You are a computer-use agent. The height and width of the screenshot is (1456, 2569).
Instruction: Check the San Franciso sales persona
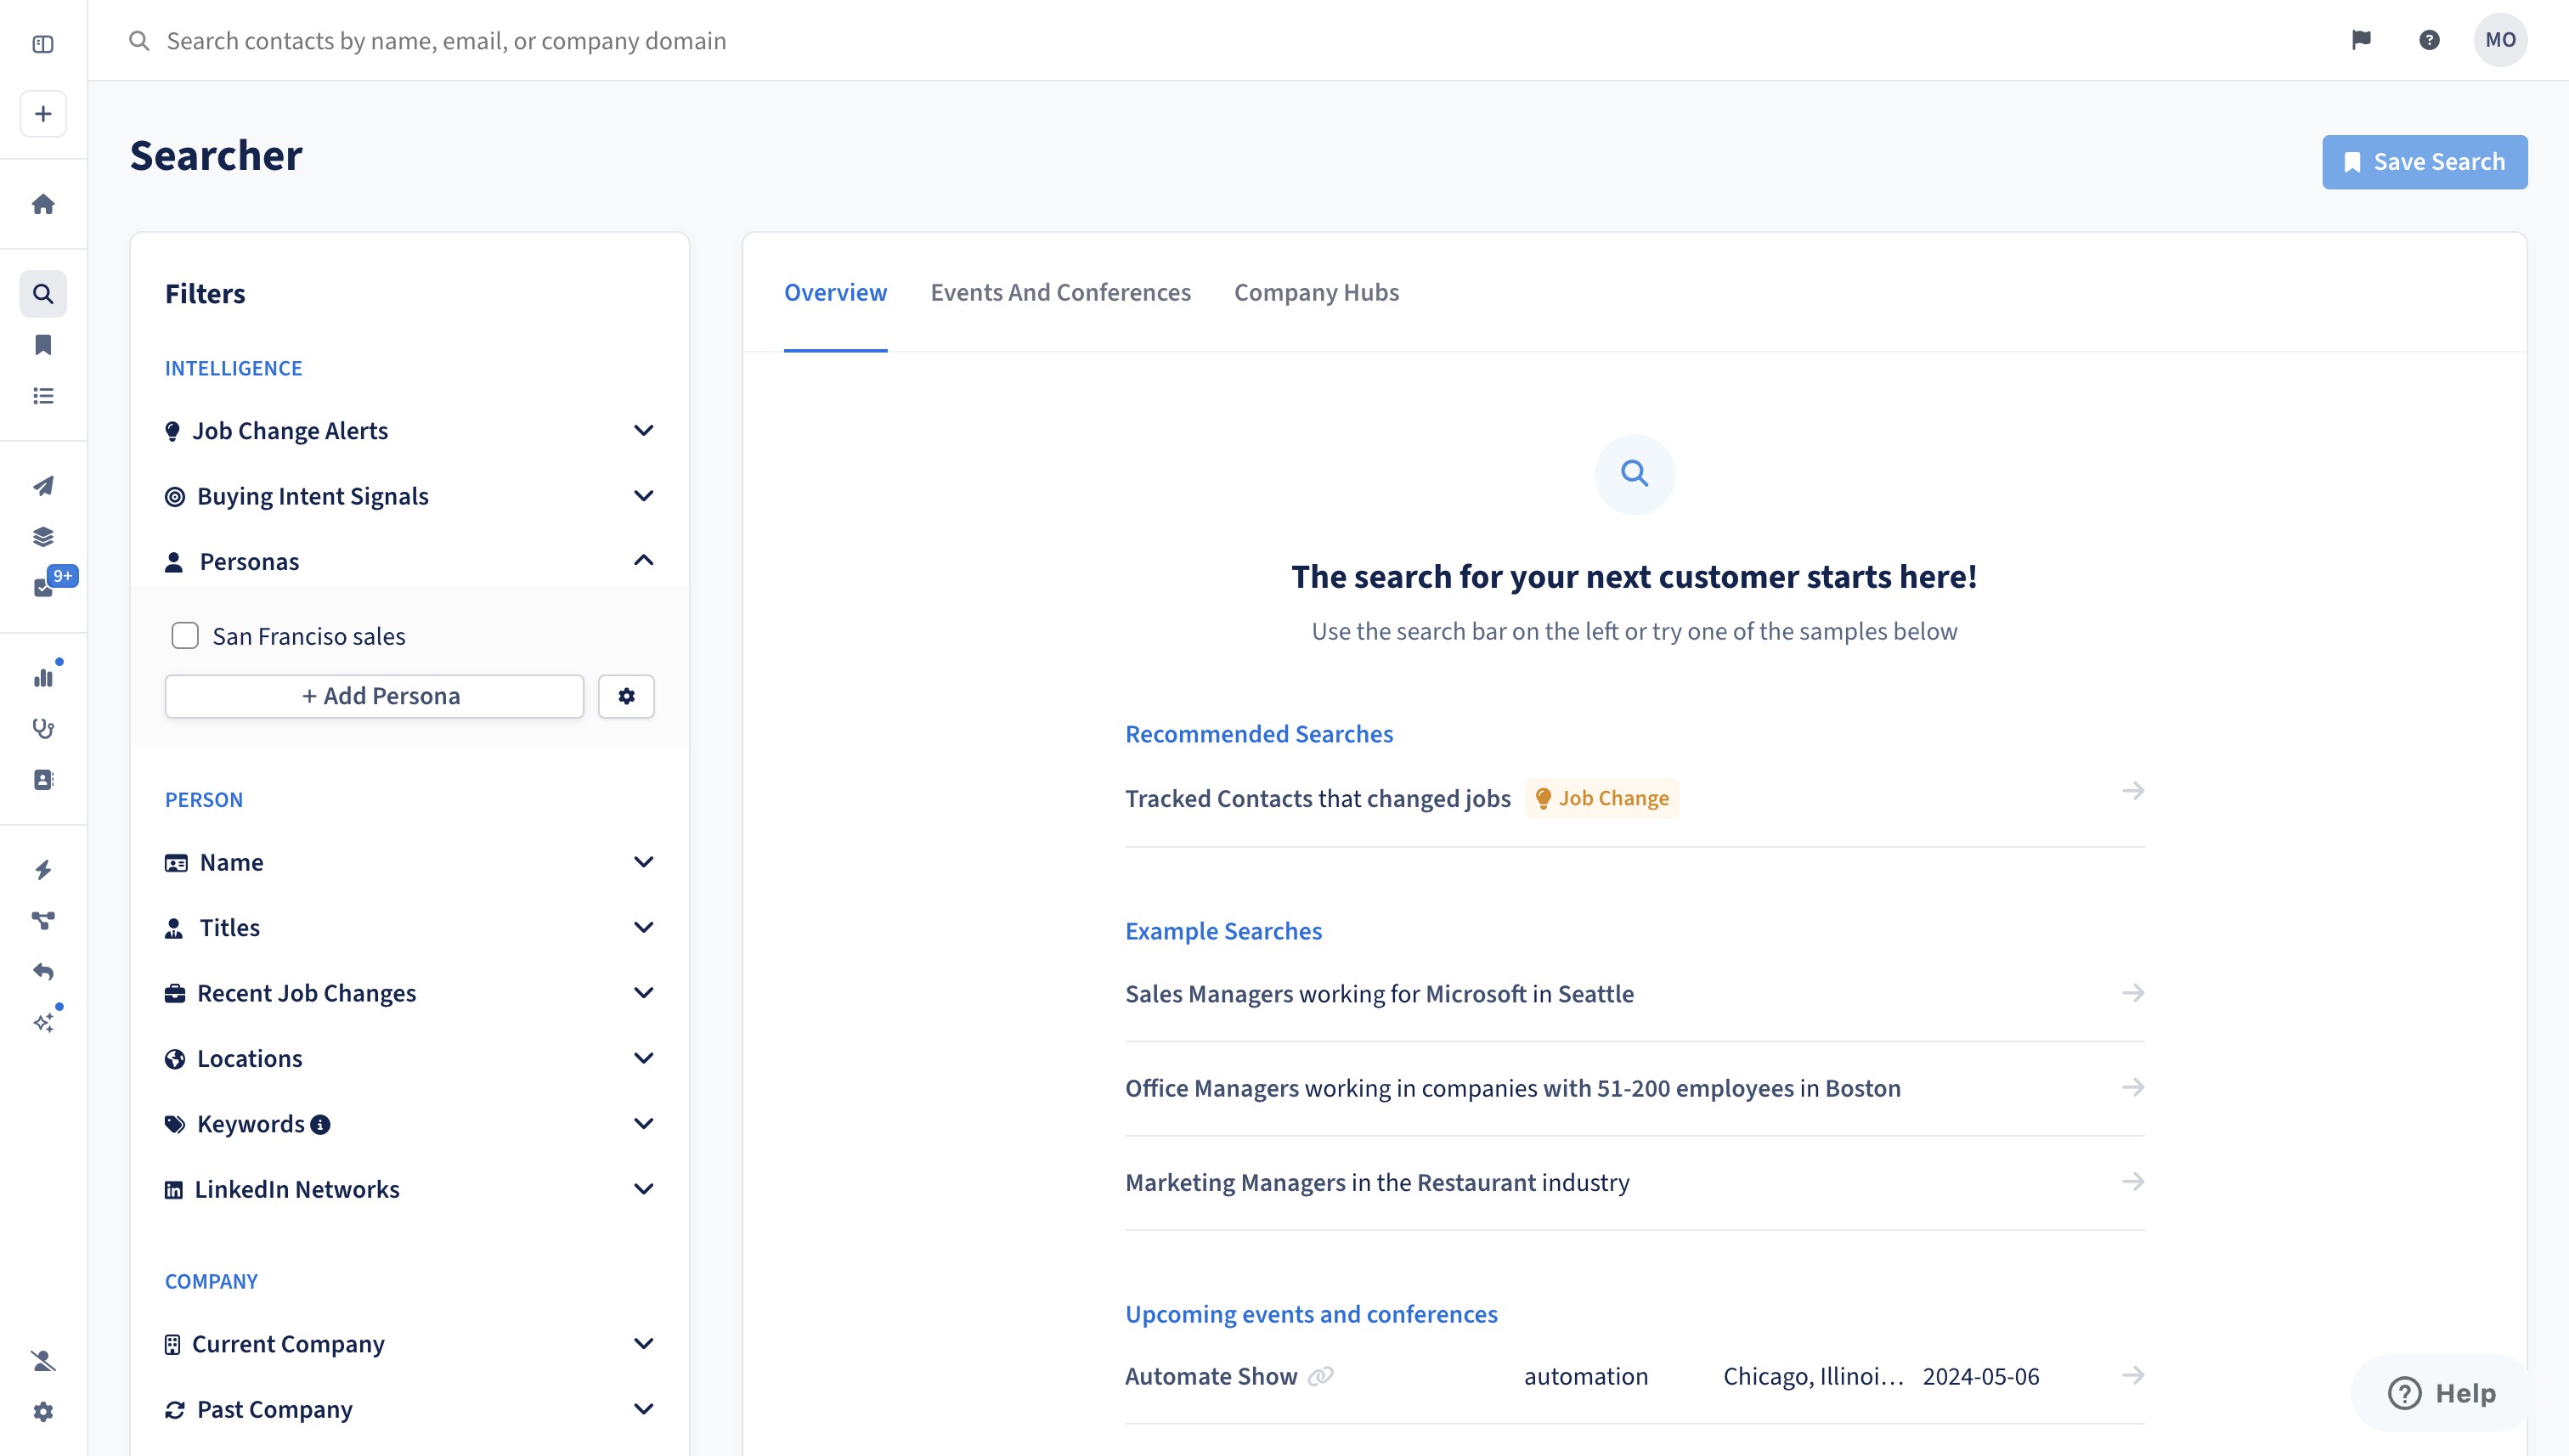click(x=185, y=636)
